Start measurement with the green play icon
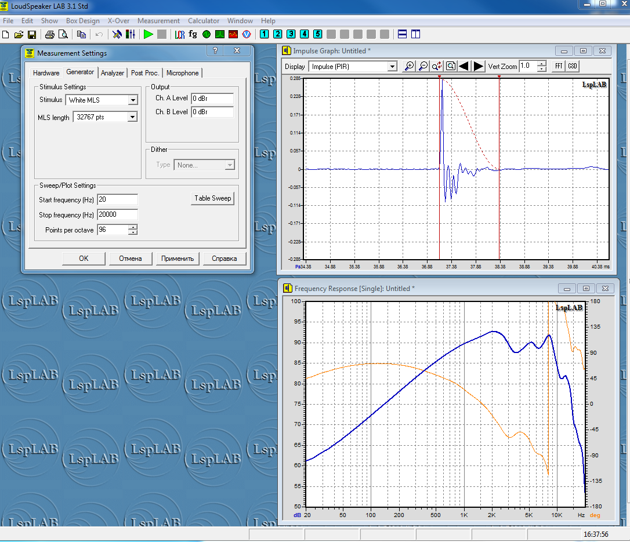 tap(149, 35)
